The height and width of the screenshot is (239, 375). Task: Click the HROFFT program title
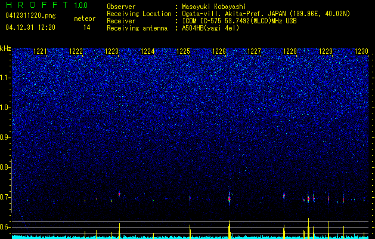(36, 5)
